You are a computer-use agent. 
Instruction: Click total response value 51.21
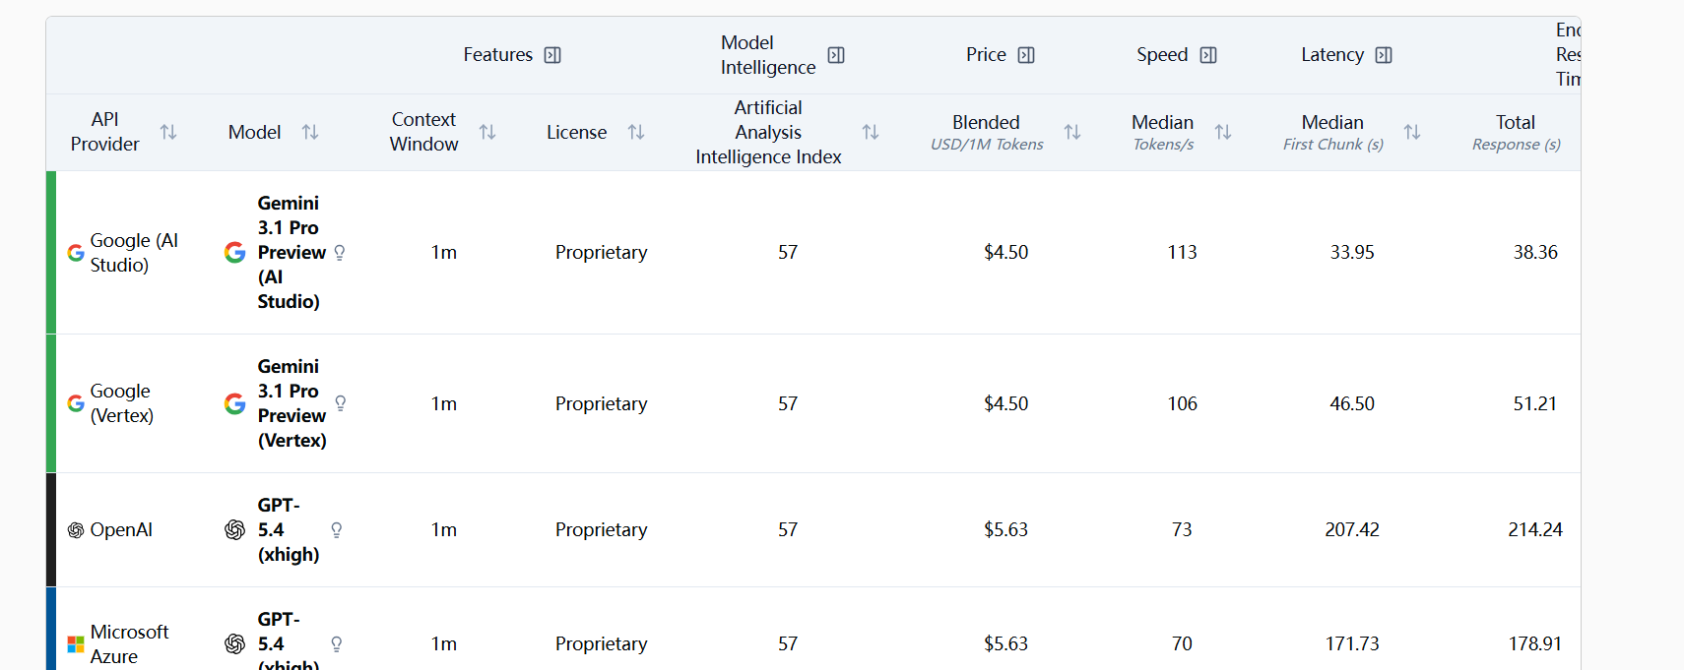click(1535, 403)
